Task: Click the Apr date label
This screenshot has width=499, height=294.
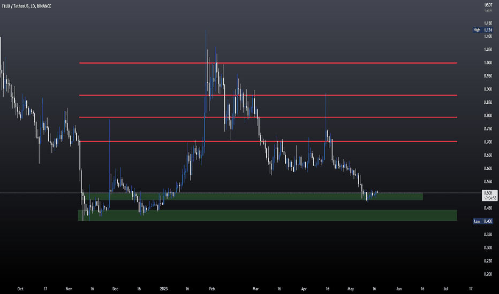Action: click(304, 289)
